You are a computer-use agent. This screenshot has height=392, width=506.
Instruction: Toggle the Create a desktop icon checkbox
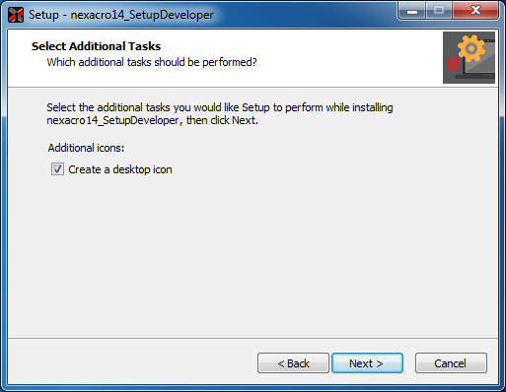coord(57,169)
